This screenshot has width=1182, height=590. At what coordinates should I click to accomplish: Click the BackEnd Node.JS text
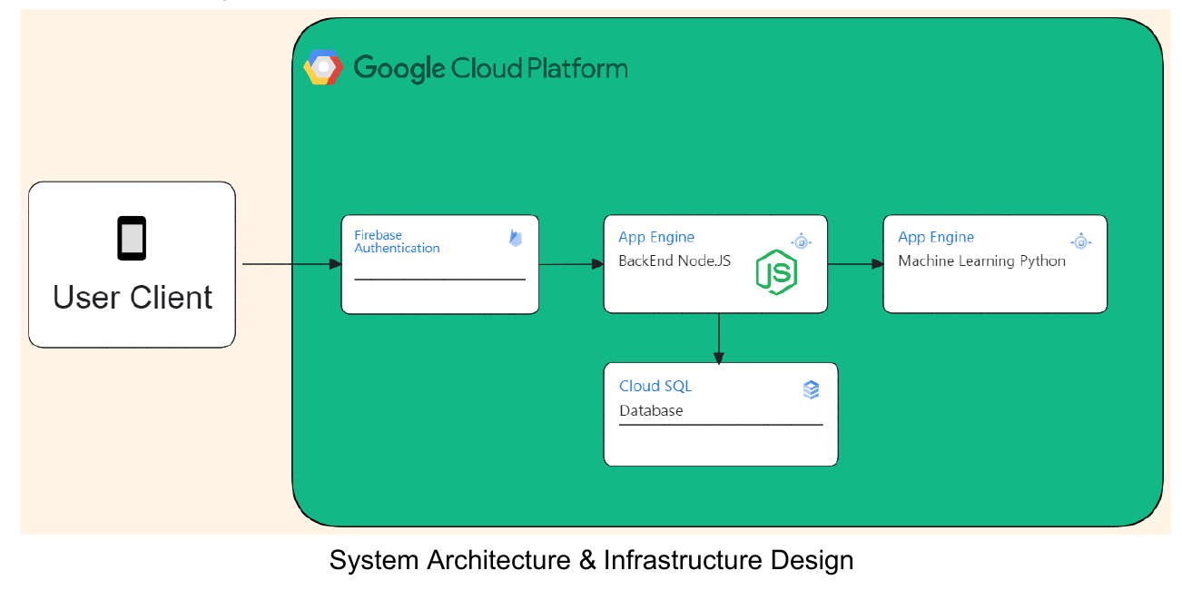[x=675, y=261]
